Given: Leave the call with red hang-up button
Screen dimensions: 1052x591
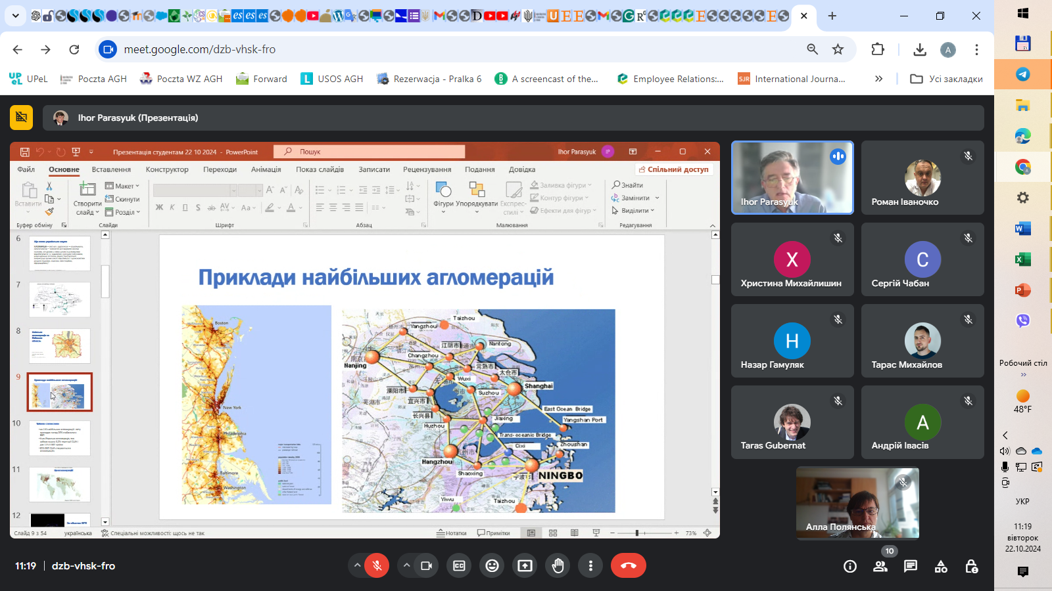Looking at the screenshot, I should (x=628, y=565).
